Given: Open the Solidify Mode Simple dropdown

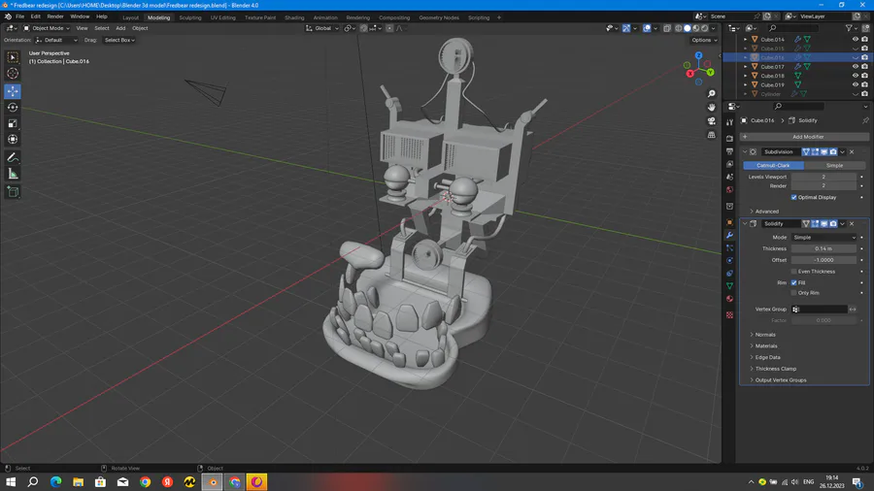Looking at the screenshot, I should pyautogui.click(x=824, y=237).
